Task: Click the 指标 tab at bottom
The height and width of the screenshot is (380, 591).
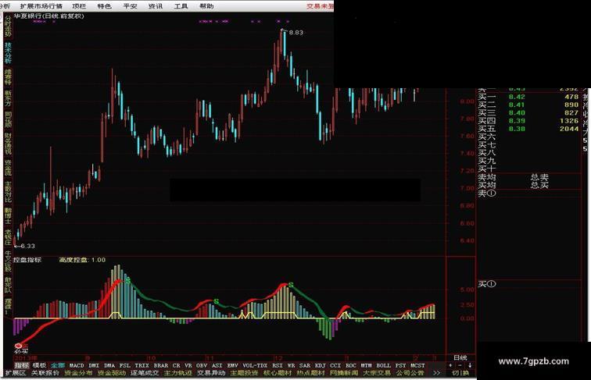Action: 21,365
